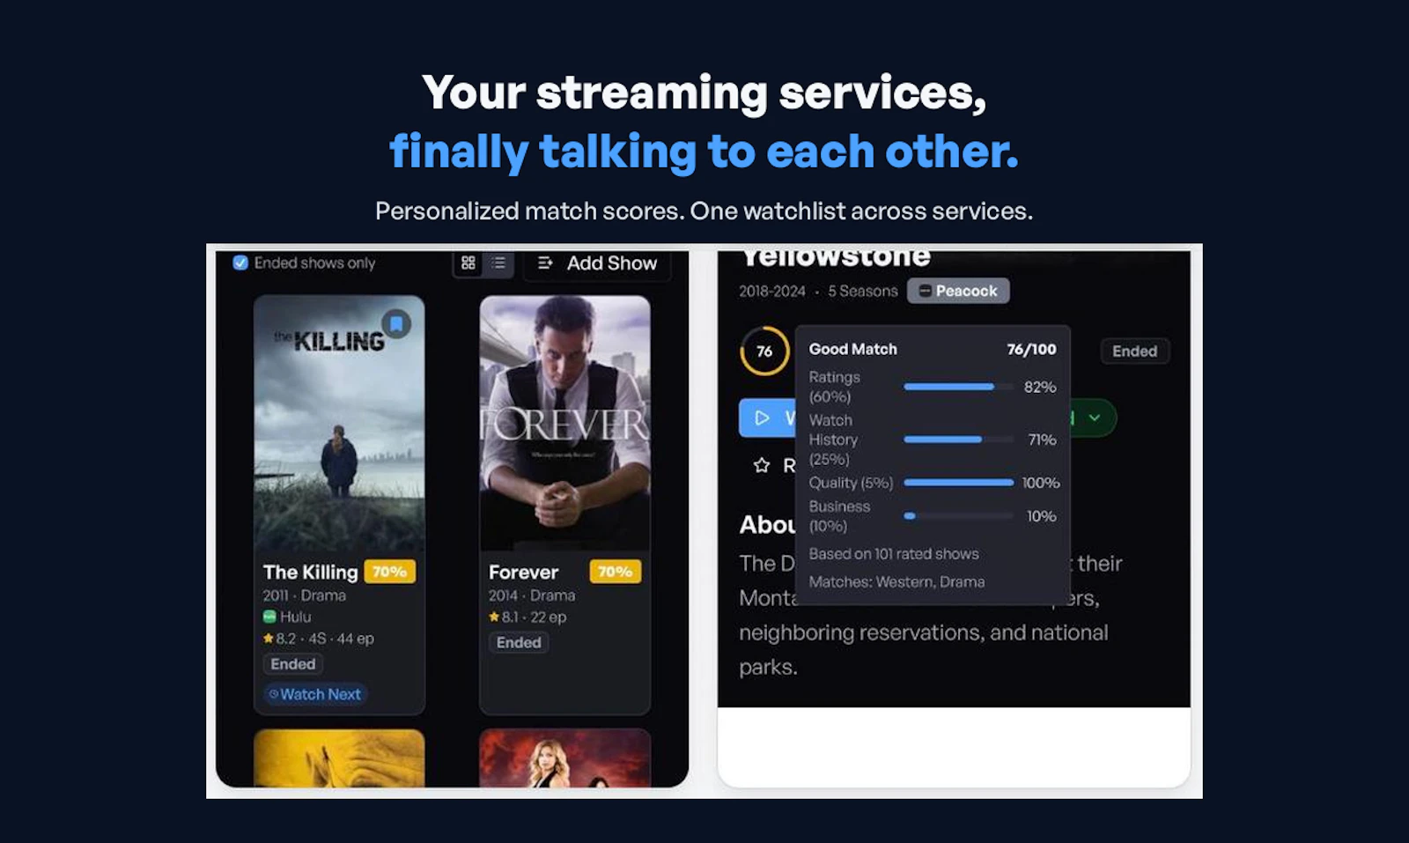Click The Killing 70% match badge
The image size is (1409, 843).
[389, 572]
